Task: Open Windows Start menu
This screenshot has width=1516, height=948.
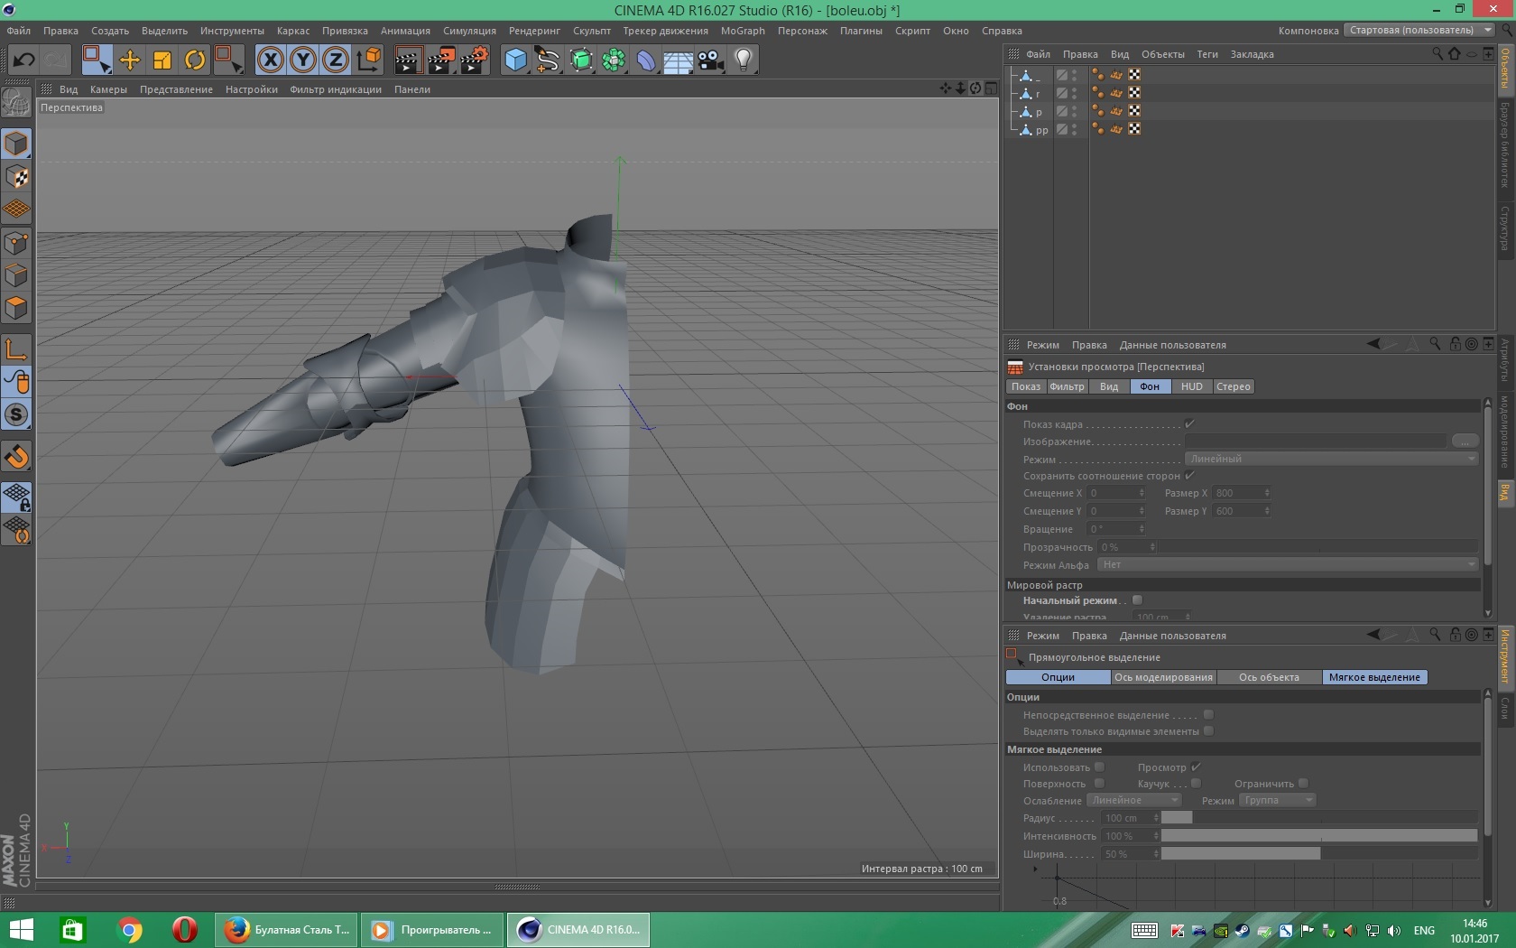Action: click(21, 930)
